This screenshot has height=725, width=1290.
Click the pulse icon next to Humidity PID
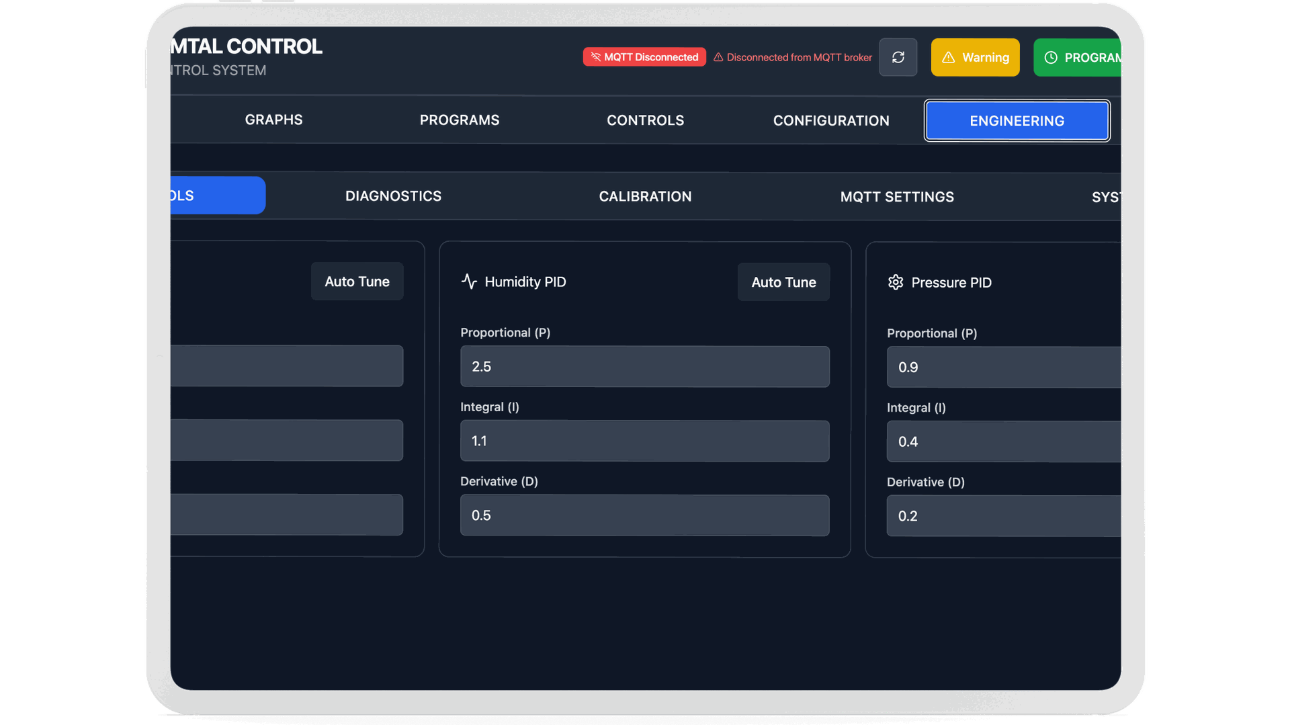pyautogui.click(x=469, y=282)
